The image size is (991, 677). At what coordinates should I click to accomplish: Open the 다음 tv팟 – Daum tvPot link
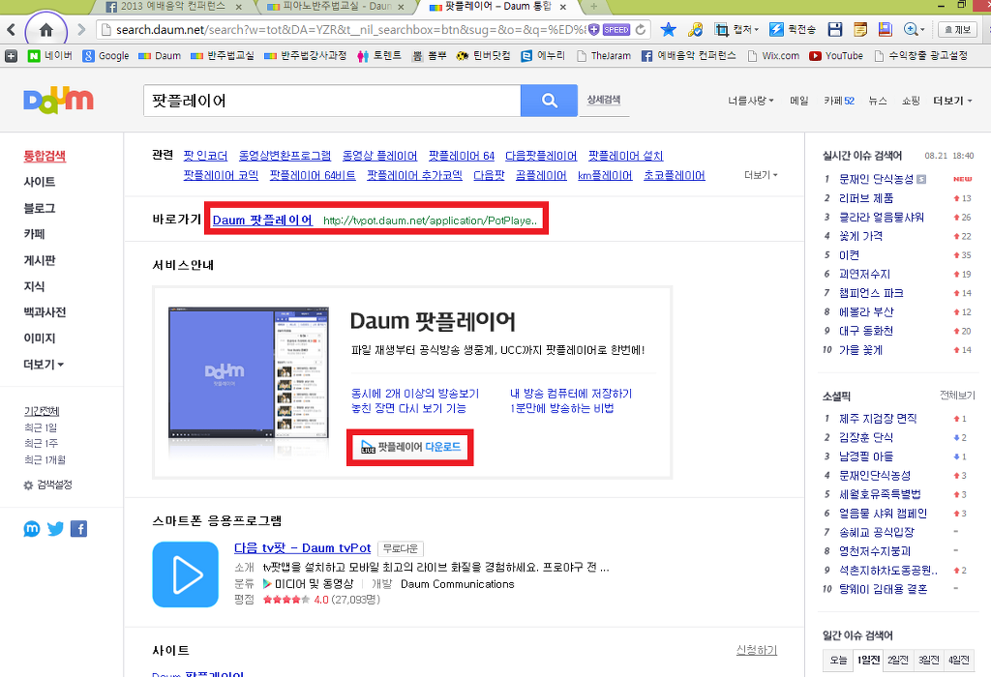coord(302,548)
